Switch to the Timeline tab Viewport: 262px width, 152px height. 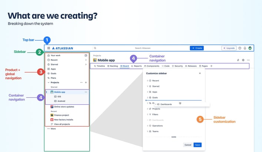pyautogui.click(x=99, y=66)
